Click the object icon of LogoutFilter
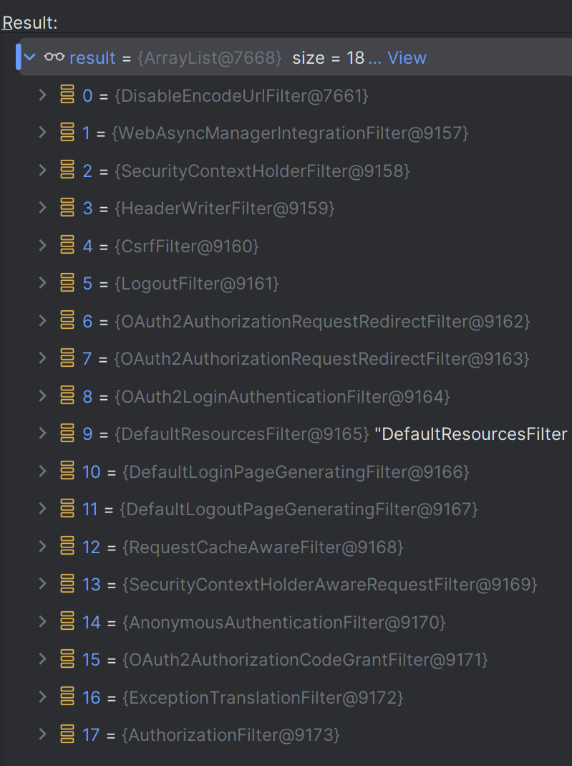The width and height of the screenshot is (572, 766). pos(67,283)
